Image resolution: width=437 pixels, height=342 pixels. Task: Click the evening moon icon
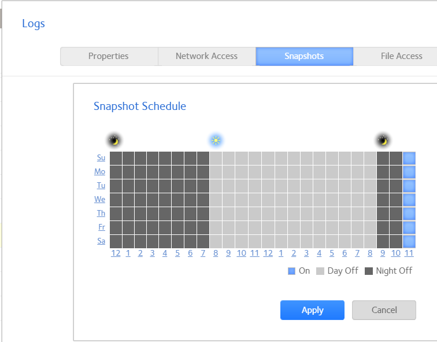tap(383, 140)
